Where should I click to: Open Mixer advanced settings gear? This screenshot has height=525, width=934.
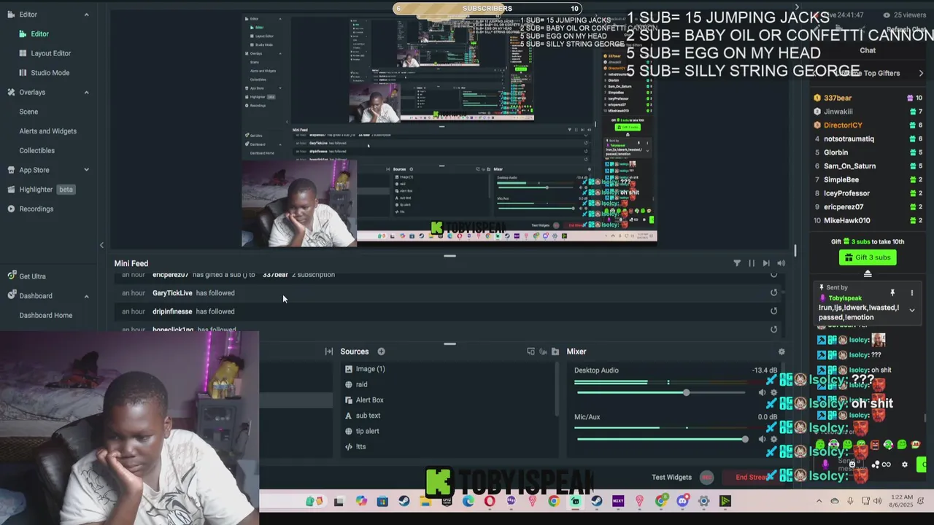click(x=781, y=351)
